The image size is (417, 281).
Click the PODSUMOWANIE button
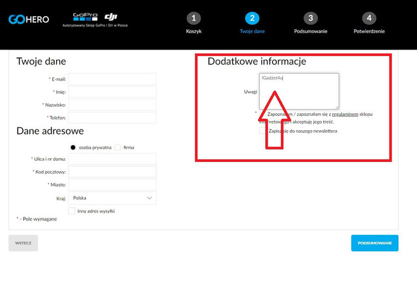click(x=375, y=243)
